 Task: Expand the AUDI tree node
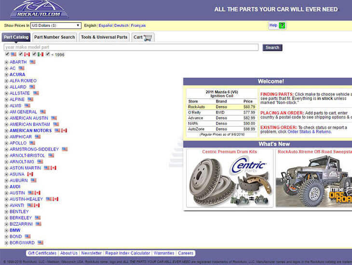[7, 187]
